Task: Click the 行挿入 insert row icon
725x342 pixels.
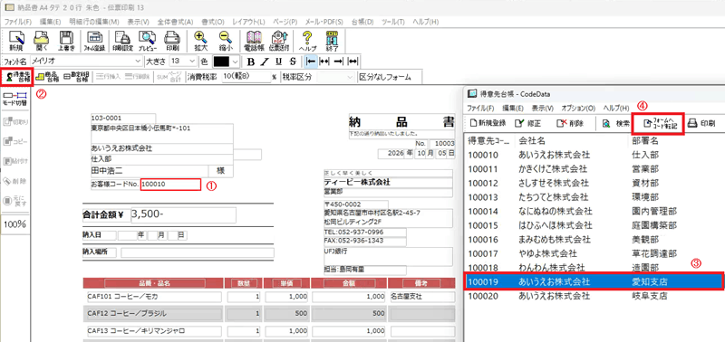Action: tap(109, 77)
